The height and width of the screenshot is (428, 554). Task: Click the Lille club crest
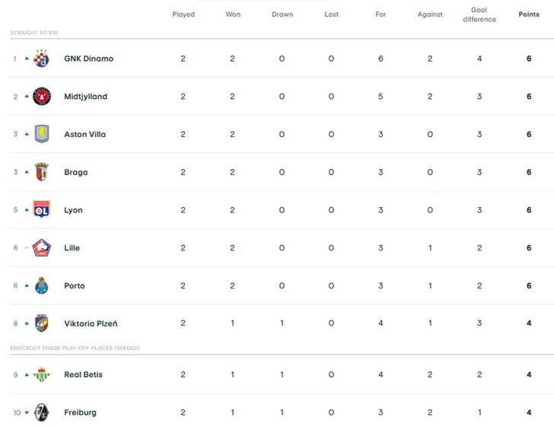tap(42, 248)
